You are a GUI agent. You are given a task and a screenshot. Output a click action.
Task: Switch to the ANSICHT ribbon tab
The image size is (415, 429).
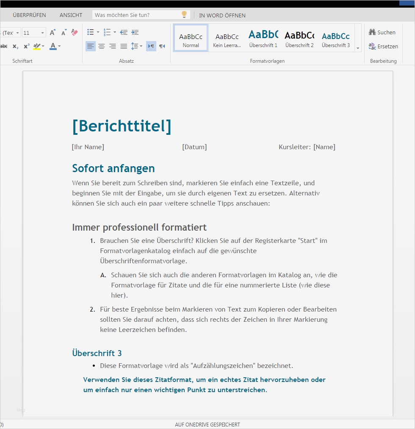(x=70, y=15)
